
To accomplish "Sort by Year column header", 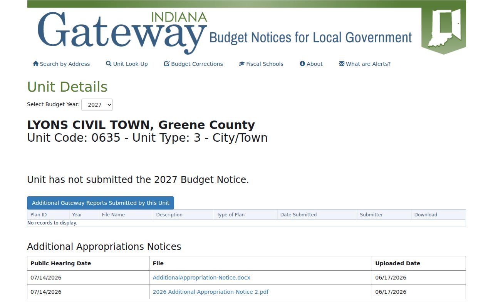I will 77,215.
